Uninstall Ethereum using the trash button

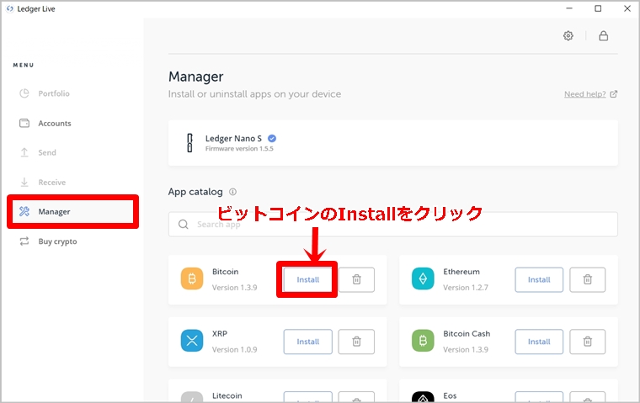click(x=587, y=280)
